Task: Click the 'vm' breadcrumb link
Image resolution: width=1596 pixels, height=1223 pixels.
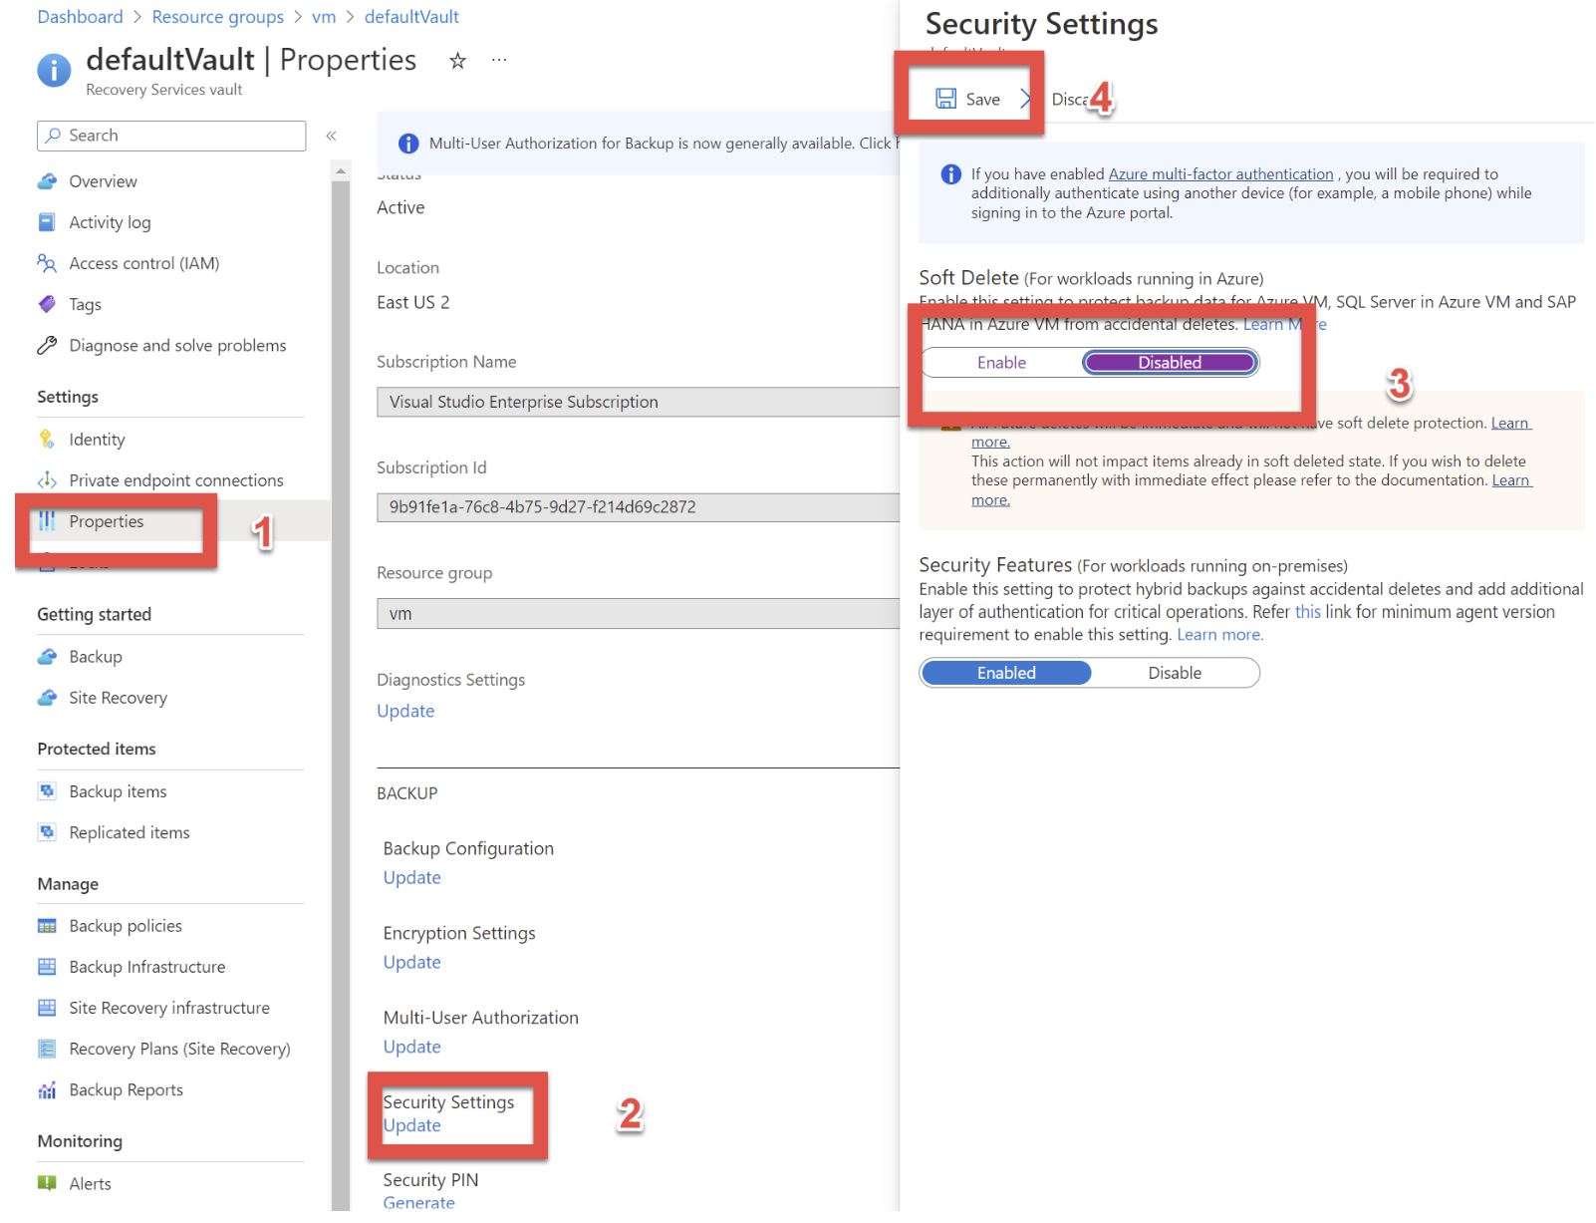Action: [324, 17]
